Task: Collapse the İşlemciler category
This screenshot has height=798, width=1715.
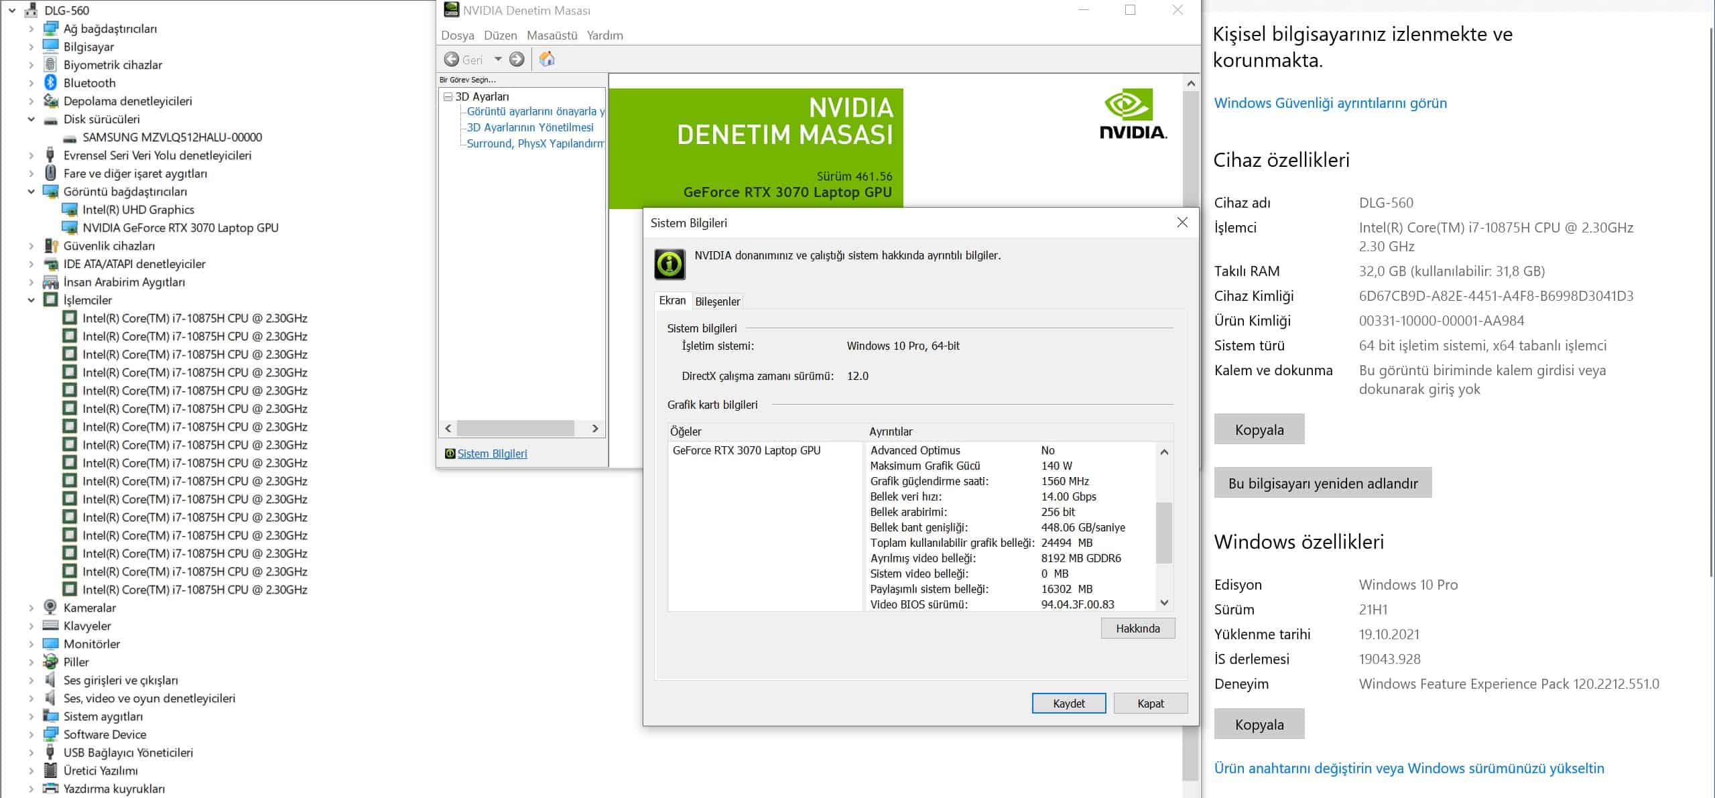Action: tap(31, 300)
